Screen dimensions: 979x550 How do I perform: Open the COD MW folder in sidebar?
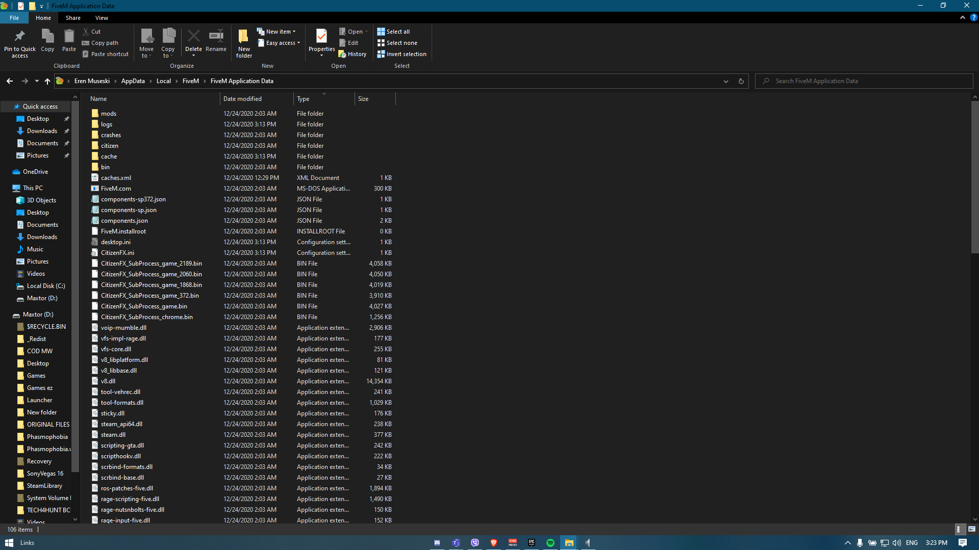(39, 351)
